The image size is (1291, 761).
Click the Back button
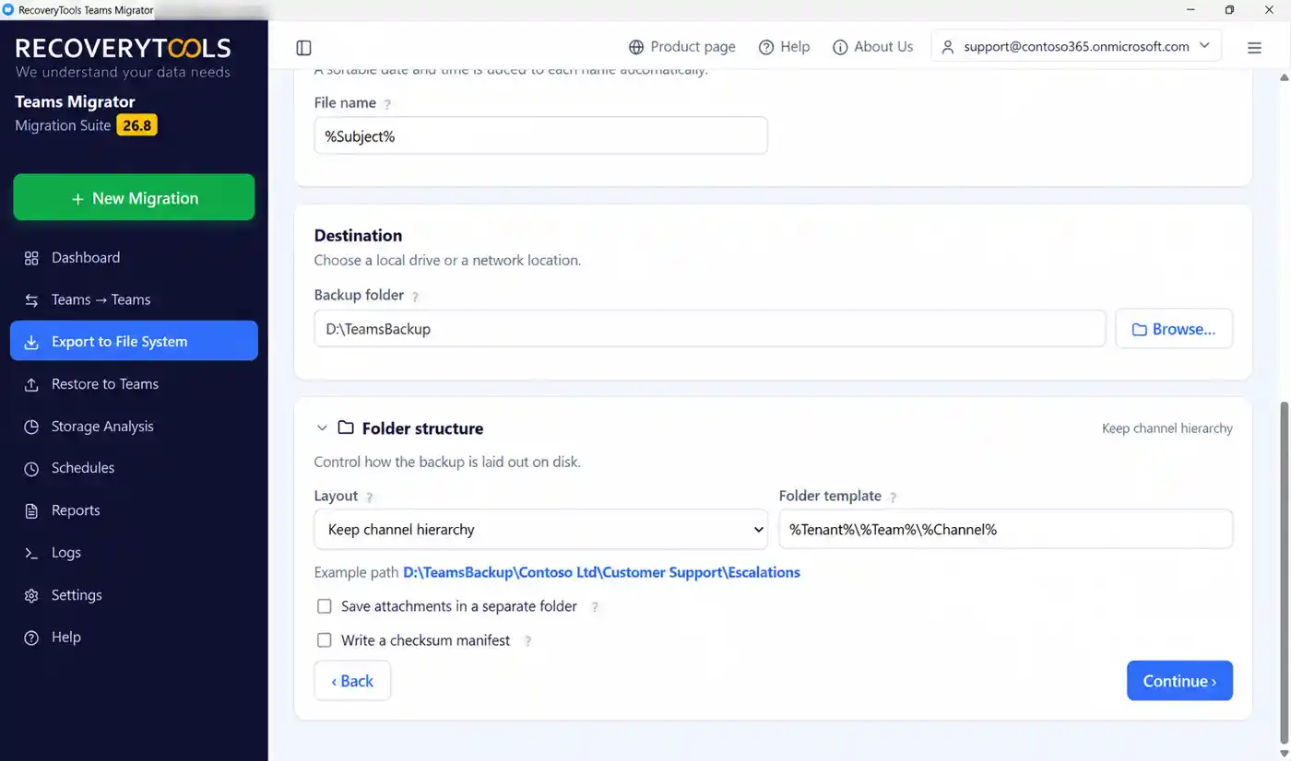[352, 681]
